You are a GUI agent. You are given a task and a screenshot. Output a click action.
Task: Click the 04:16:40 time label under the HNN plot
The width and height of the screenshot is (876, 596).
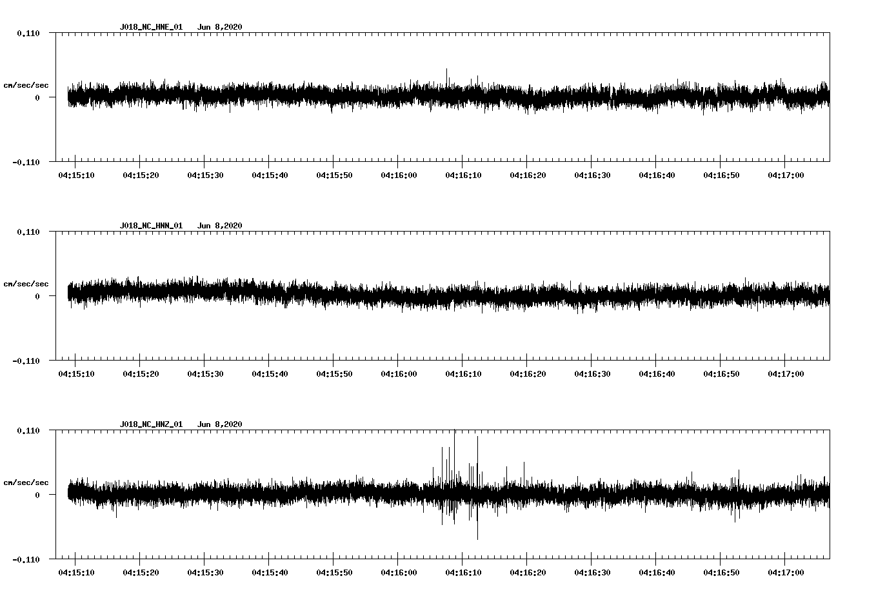[x=657, y=374]
